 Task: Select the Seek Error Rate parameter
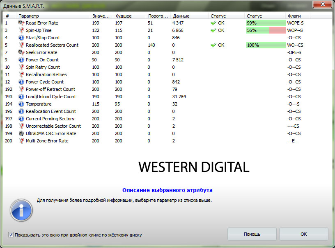pyautogui.click(x=41, y=52)
